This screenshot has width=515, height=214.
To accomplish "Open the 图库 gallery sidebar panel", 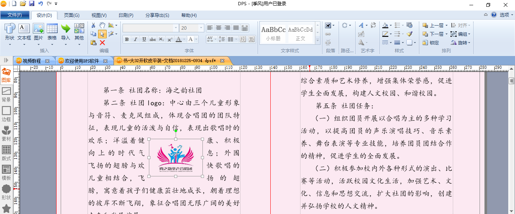I will click(x=6, y=75).
